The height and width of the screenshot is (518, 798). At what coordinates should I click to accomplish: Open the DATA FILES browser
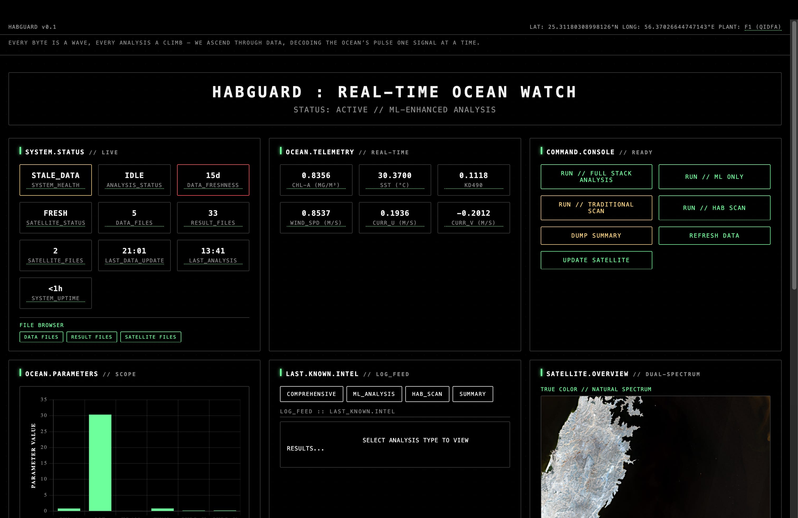click(41, 337)
